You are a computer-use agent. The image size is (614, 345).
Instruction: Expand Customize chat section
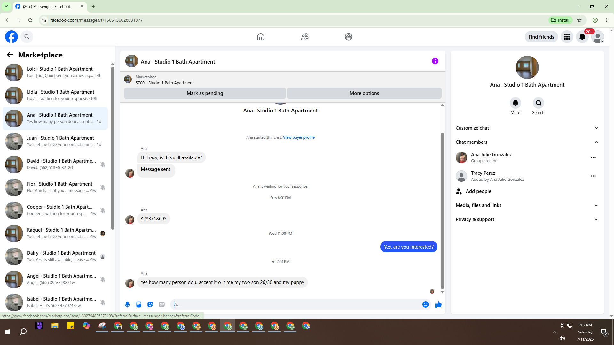tap(527, 128)
